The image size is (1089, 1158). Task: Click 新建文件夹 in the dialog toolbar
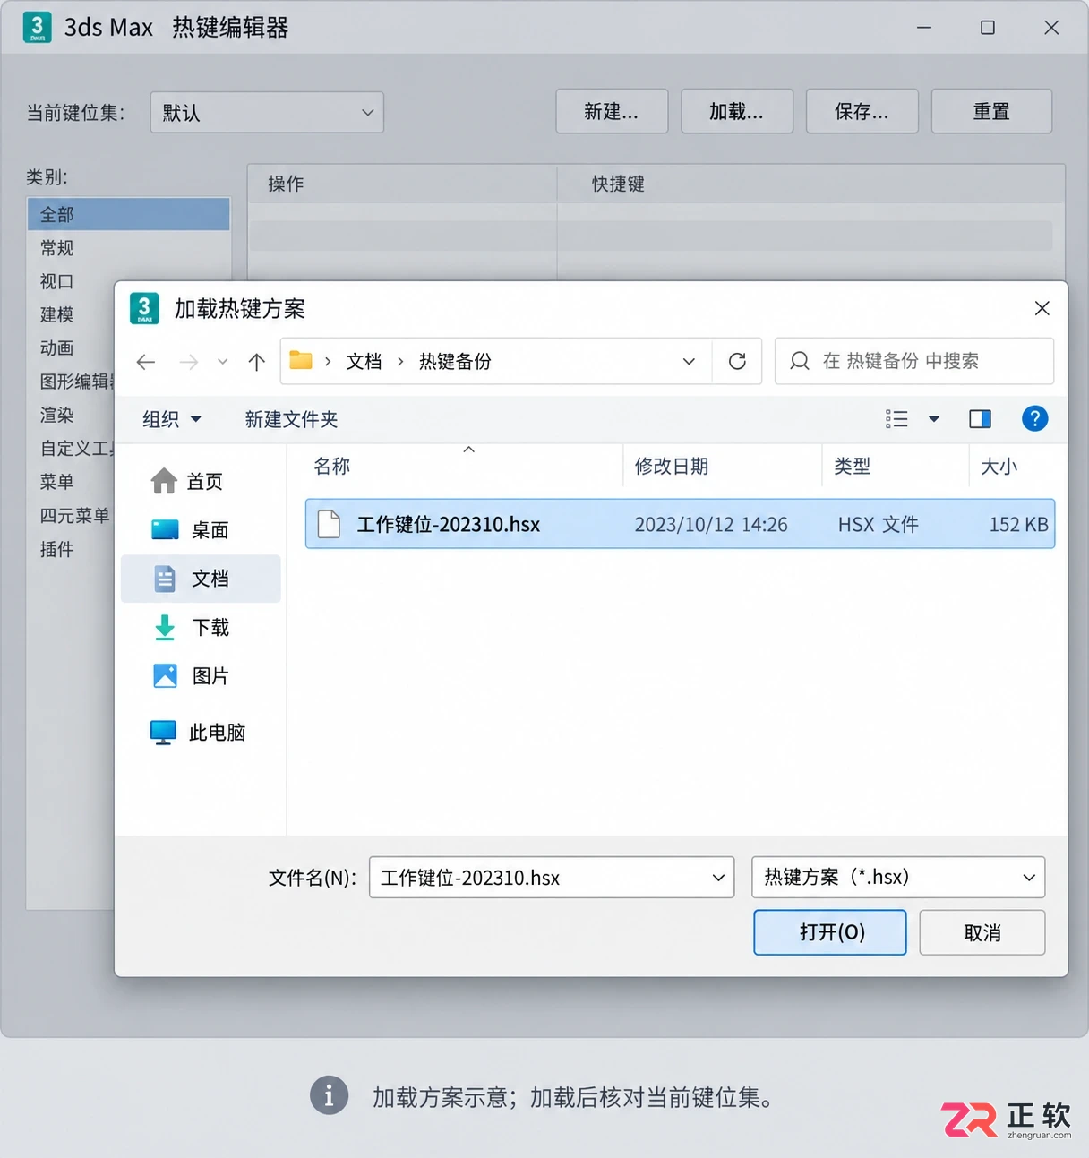tap(291, 419)
